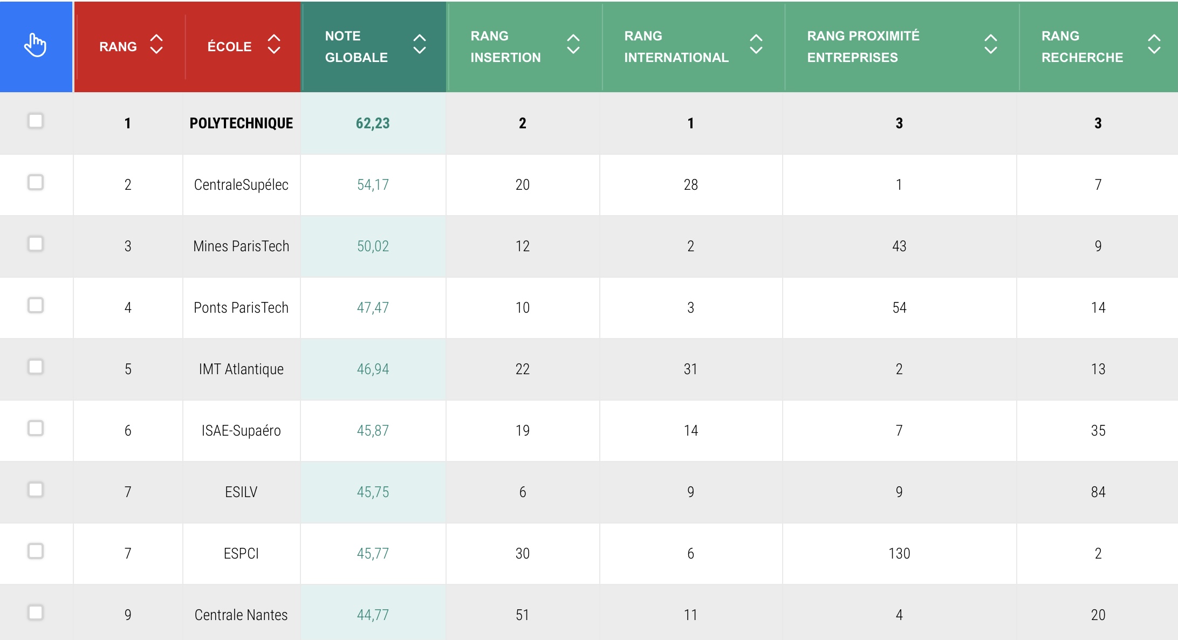Sort by RANG column arrows
This screenshot has width=1178, height=640.
156,45
